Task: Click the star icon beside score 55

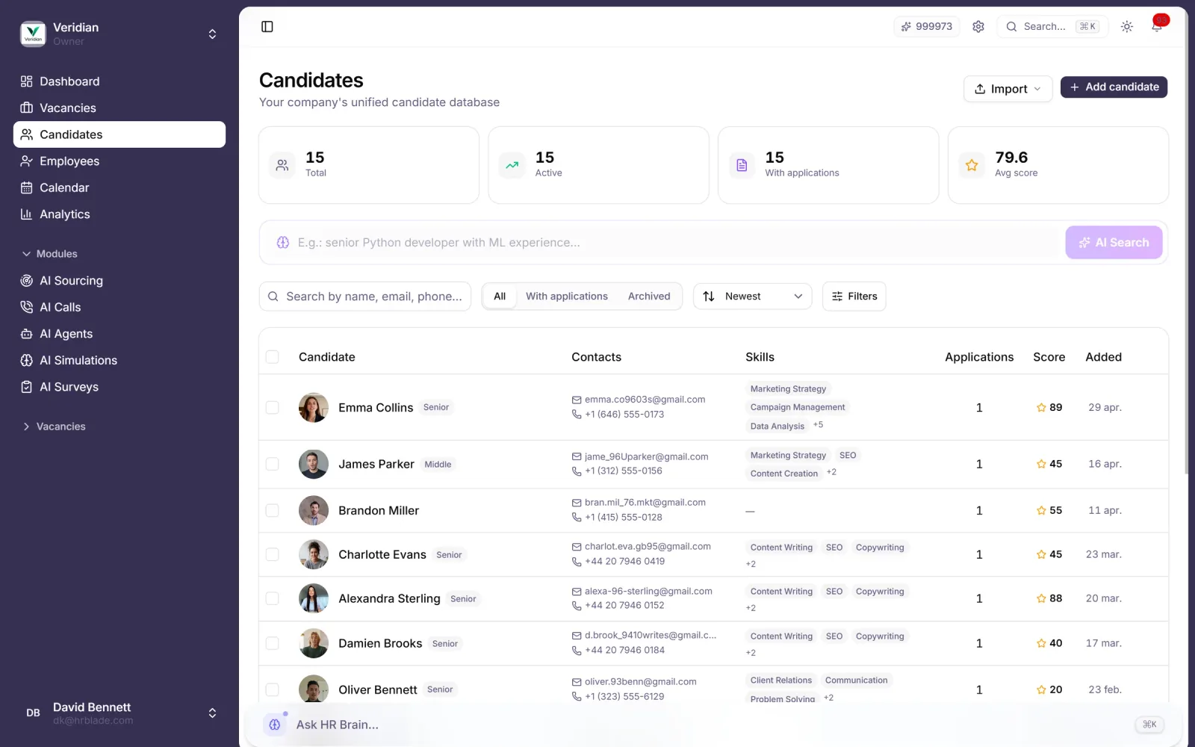Action: point(1041,511)
